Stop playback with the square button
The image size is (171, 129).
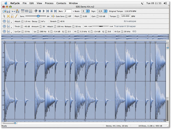(40, 11)
